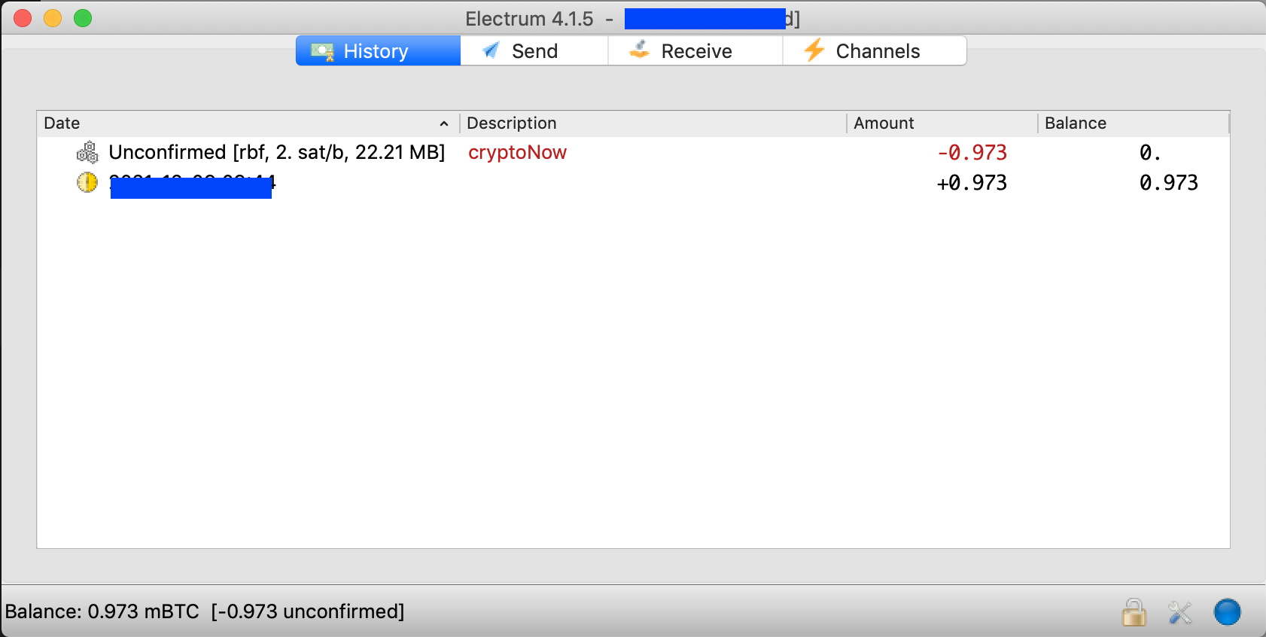Sort by the Balance column header
The image size is (1266, 637).
click(1134, 123)
